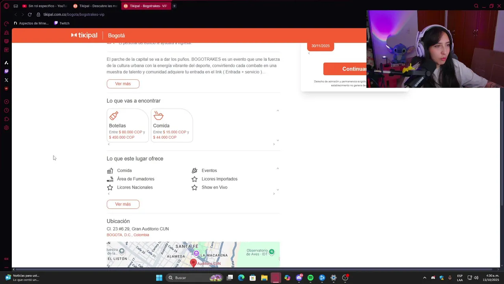The height and width of the screenshot is (284, 504).
Task: Show hidden system tray icons chevron
Action: (x=424, y=278)
